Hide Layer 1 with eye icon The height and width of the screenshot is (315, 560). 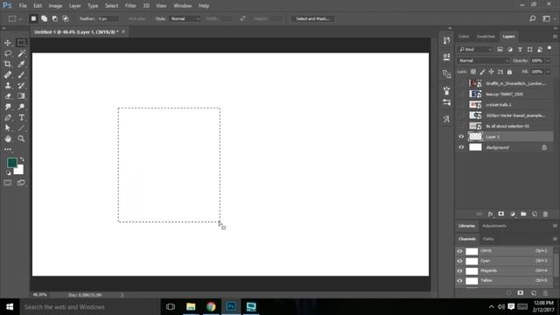pyautogui.click(x=461, y=136)
